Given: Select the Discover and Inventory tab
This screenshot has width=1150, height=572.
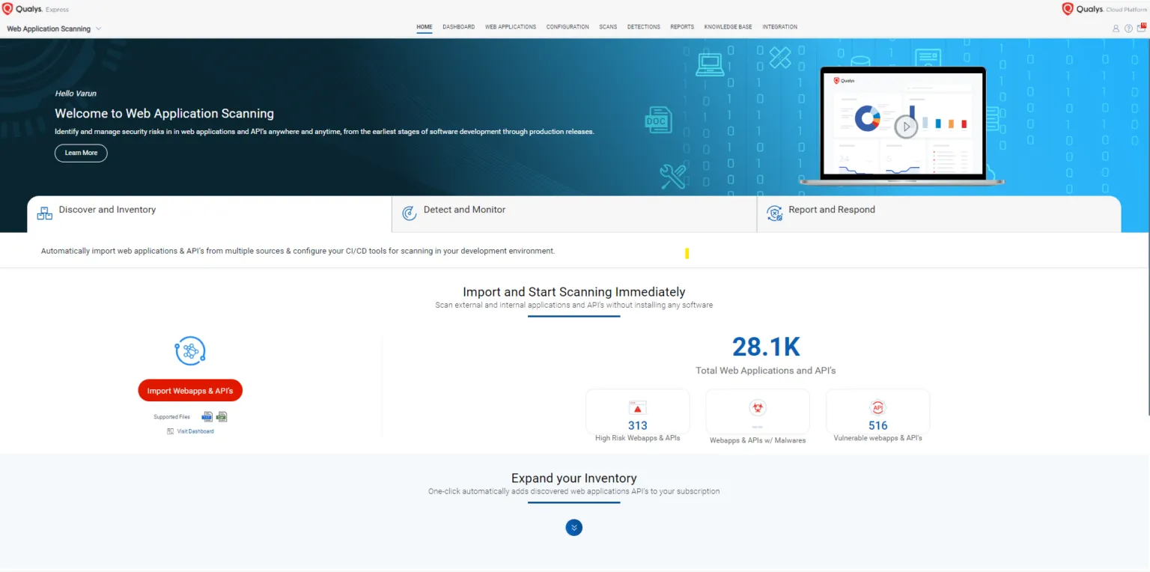Looking at the screenshot, I should pyautogui.click(x=210, y=214).
